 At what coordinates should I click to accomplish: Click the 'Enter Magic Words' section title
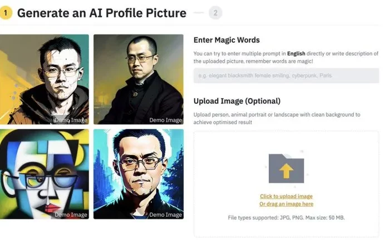pos(227,40)
